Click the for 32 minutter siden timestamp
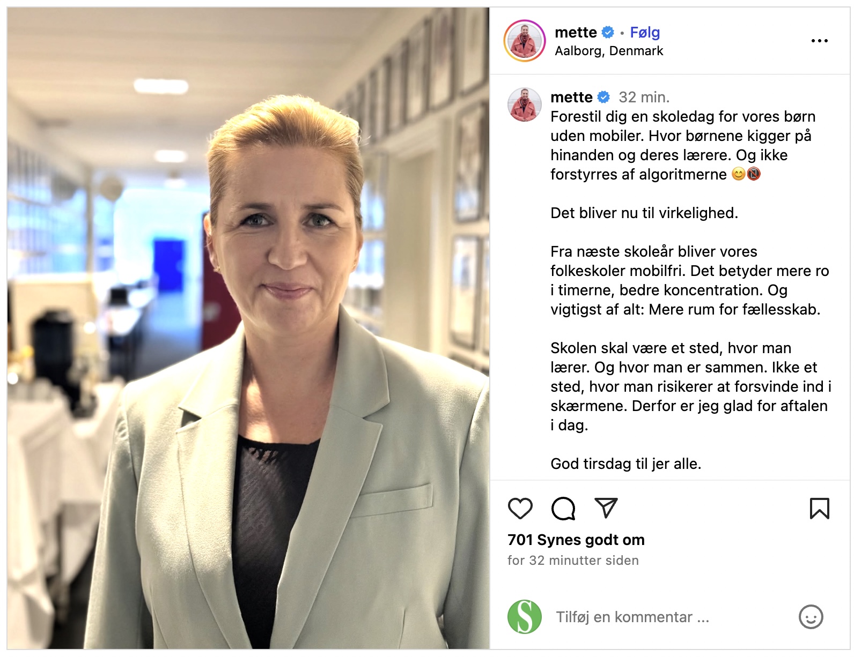The width and height of the screenshot is (854, 657). coord(573,560)
